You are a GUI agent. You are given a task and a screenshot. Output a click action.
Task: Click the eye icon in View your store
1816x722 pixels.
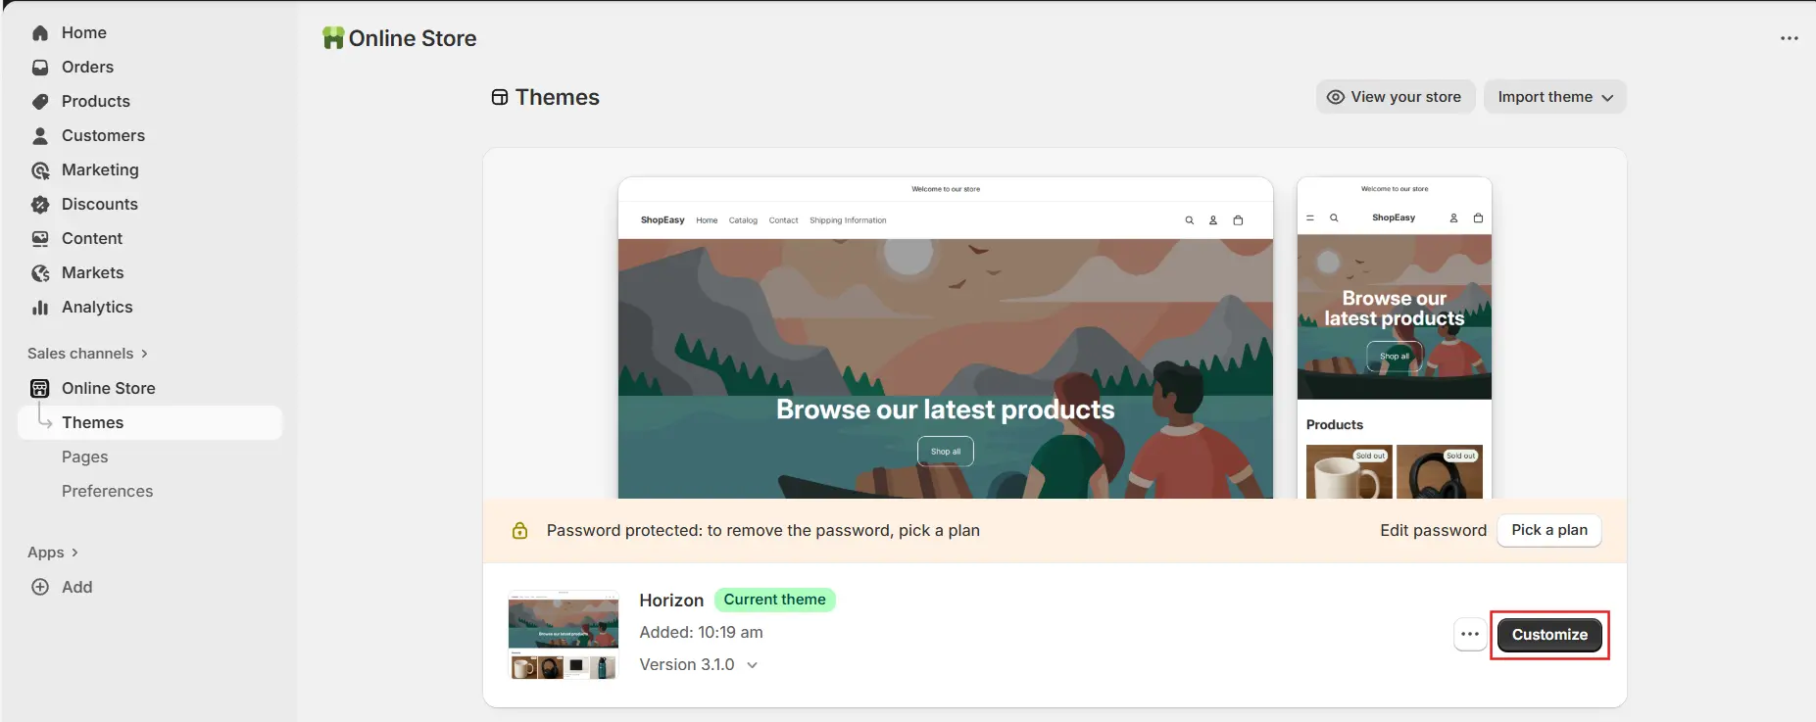click(1335, 97)
